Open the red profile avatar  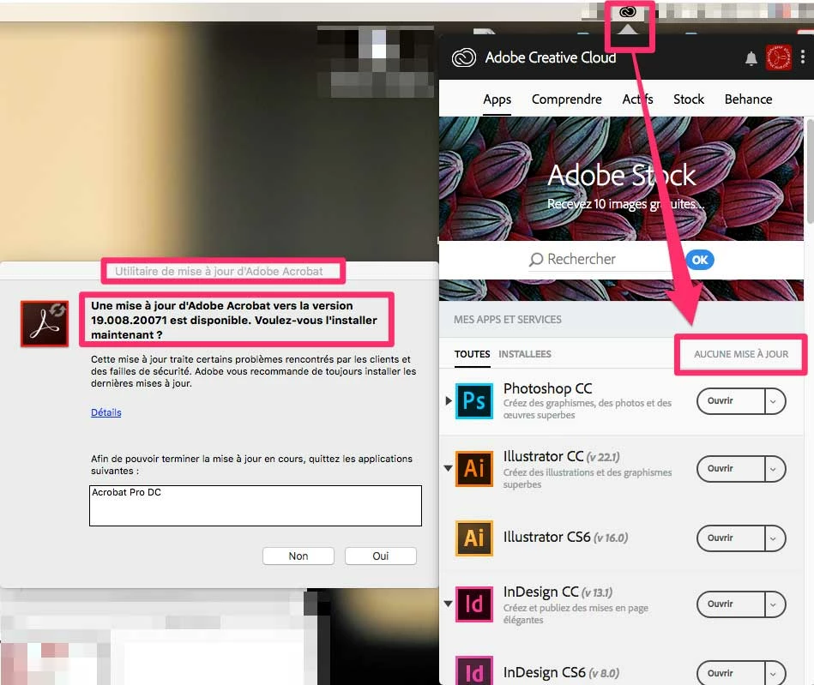(x=778, y=57)
